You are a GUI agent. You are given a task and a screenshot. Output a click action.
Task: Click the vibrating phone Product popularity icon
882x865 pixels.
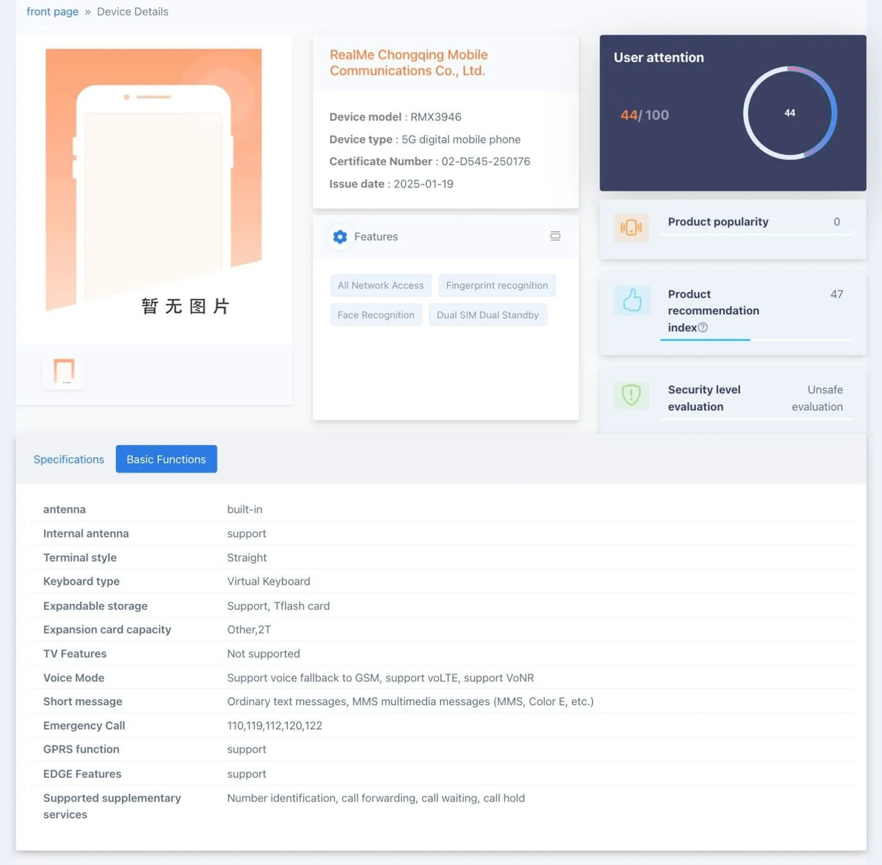coord(631,228)
